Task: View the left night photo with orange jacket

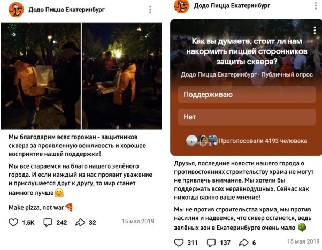Action: [x=41, y=76]
